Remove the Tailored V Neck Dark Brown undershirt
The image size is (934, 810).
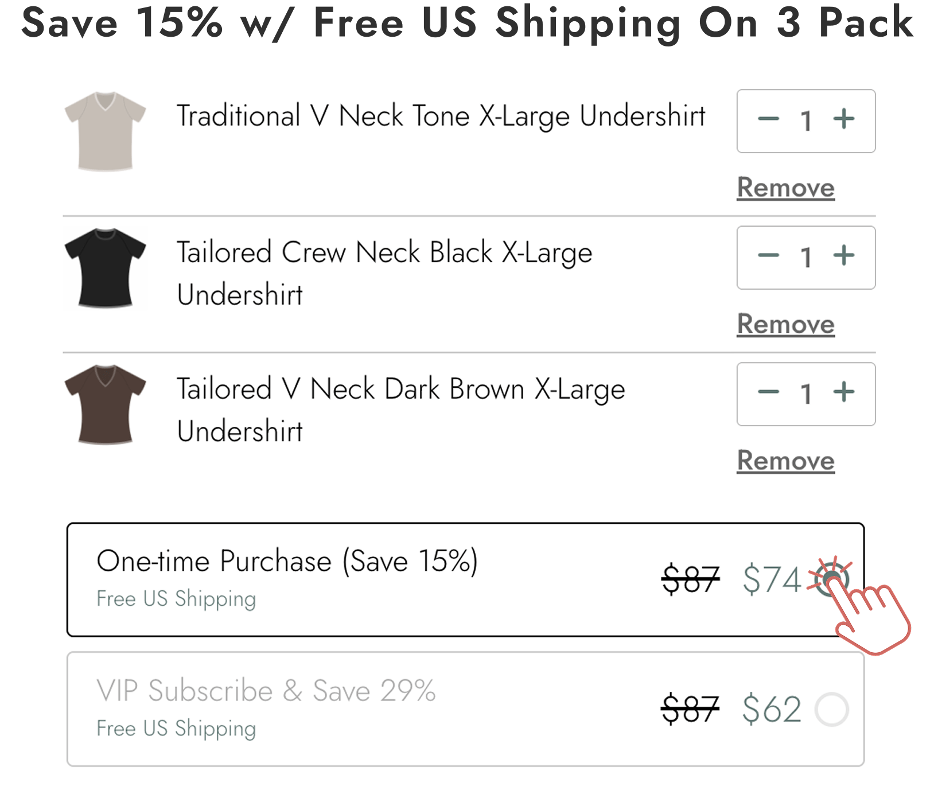(x=785, y=459)
